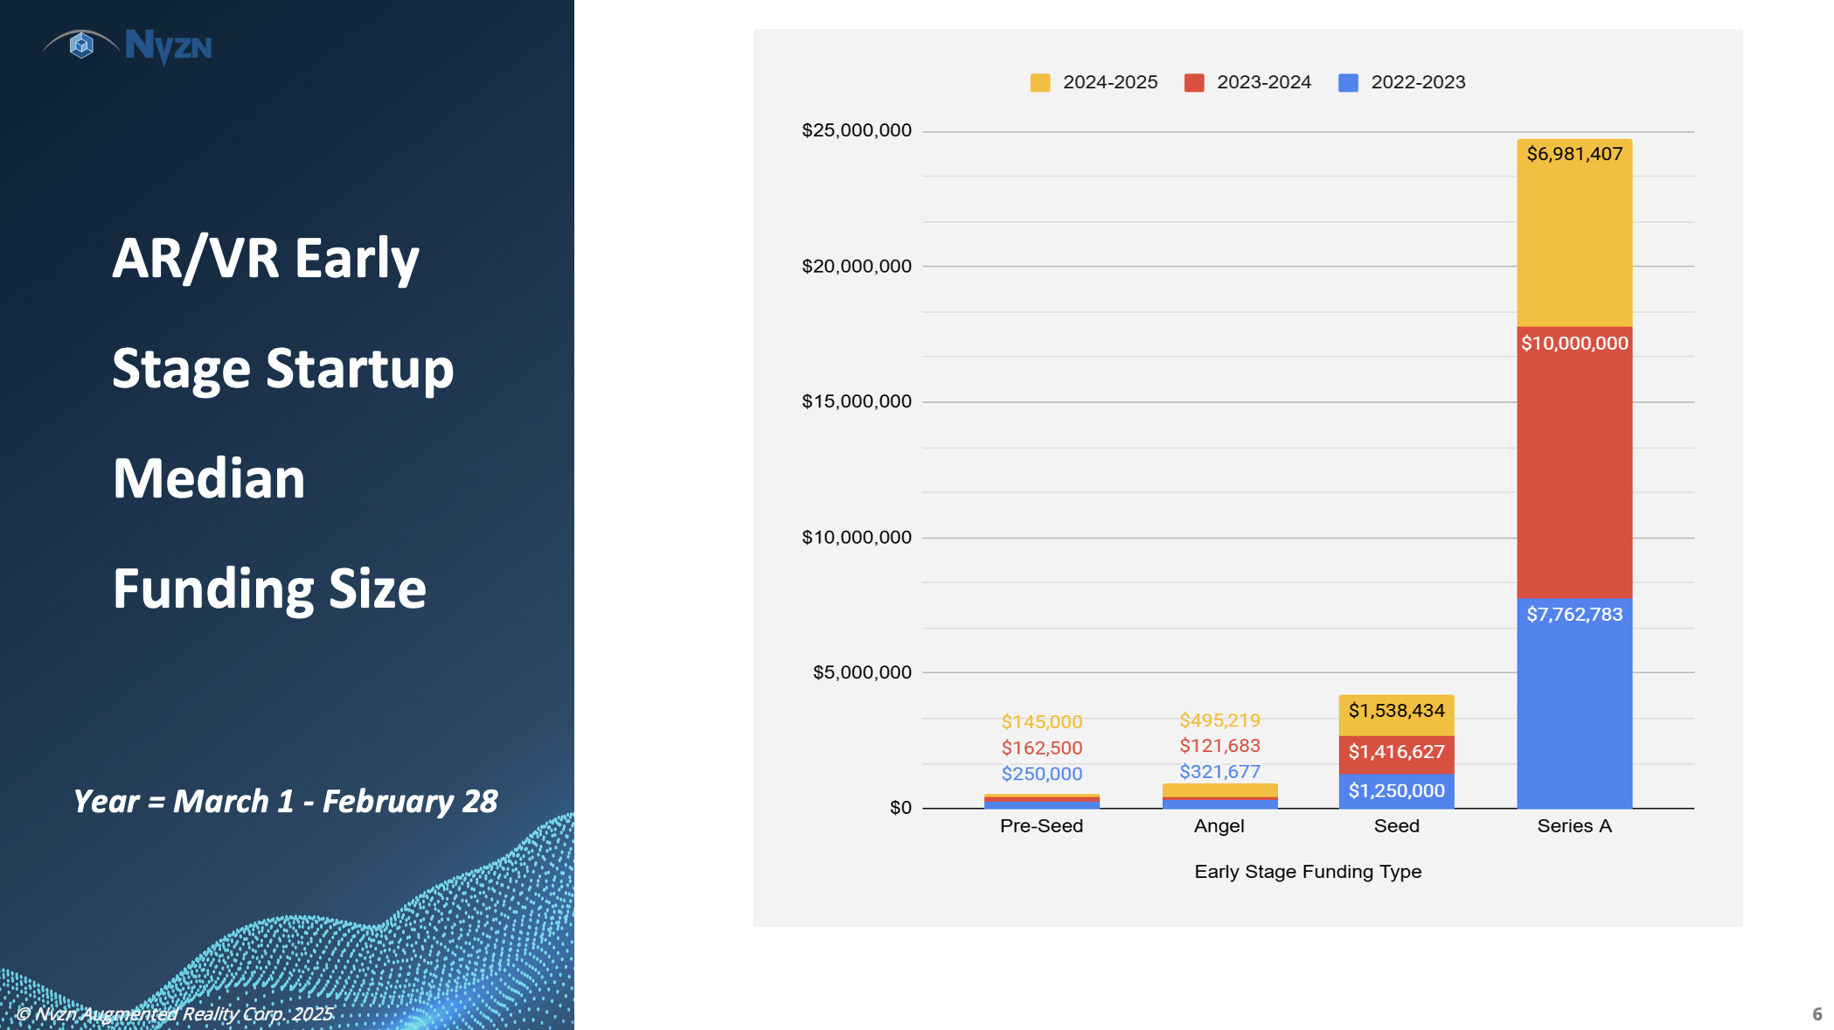Click the Series A axis label

click(x=1573, y=826)
